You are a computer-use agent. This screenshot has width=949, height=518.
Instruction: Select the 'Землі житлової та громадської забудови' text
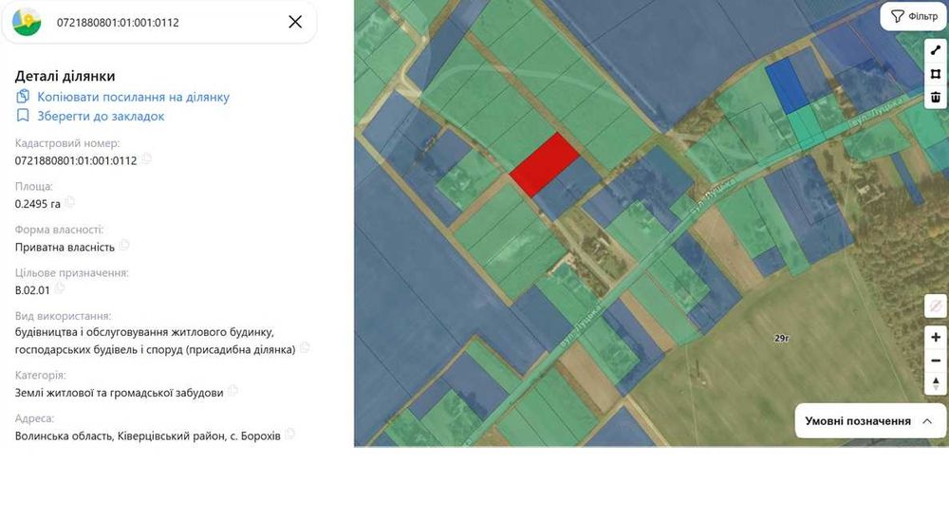(120, 393)
